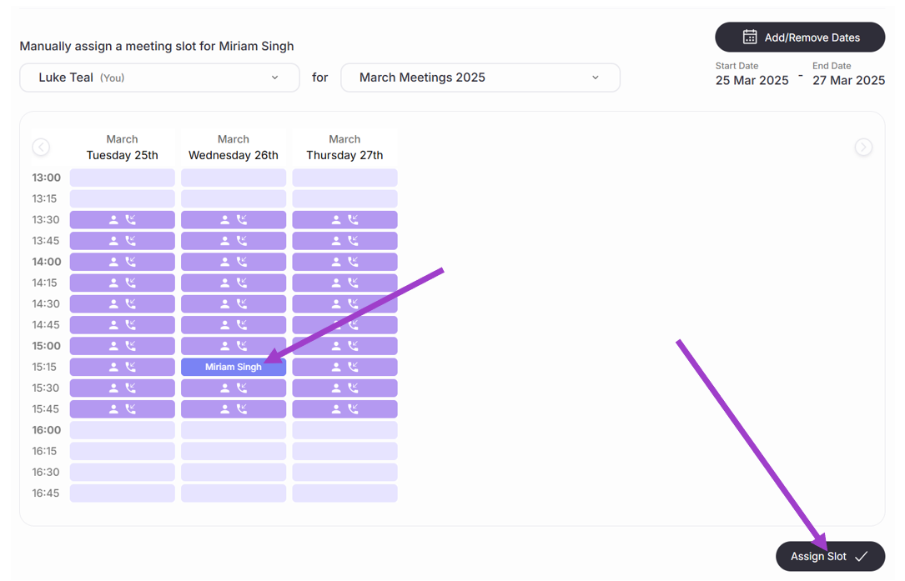
Task: Select empty Tuesday 13:00 slot
Action: (122, 178)
